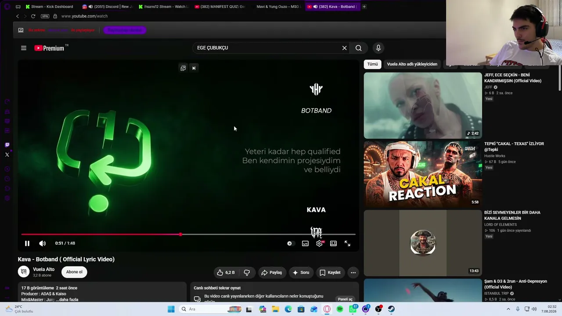The width and height of the screenshot is (562, 316).
Task: Seek on the red video progress bar
Action: pyautogui.click(x=188, y=234)
